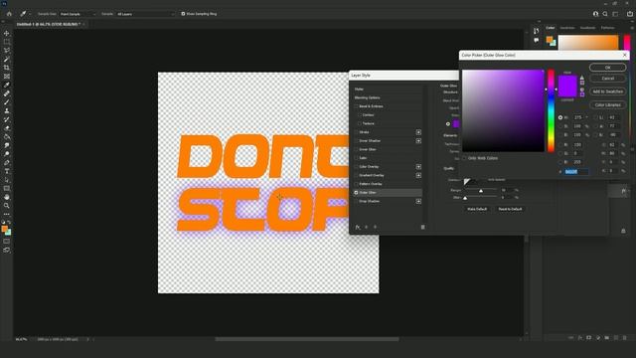The width and height of the screenshot is (636, 358).
Task: Open the tool preset picker arrow
Action: pyautogui.click(x=30, y=14)
